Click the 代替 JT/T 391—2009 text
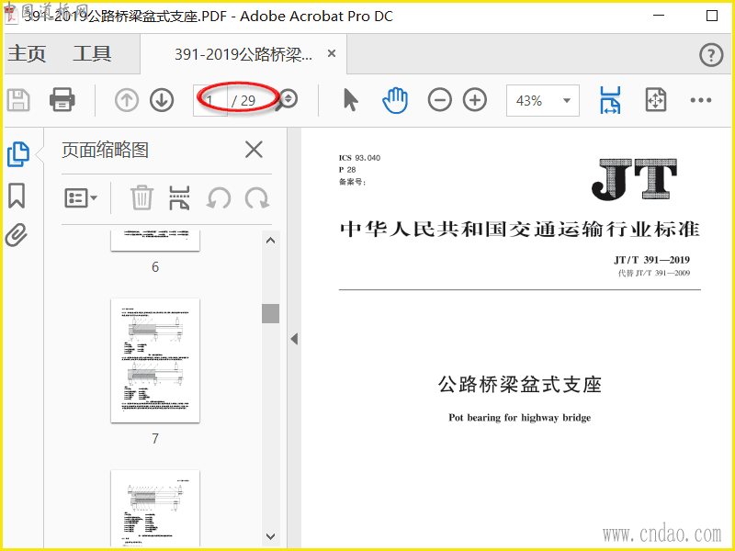Screen dimensions: 735x551 pos(654,273)
